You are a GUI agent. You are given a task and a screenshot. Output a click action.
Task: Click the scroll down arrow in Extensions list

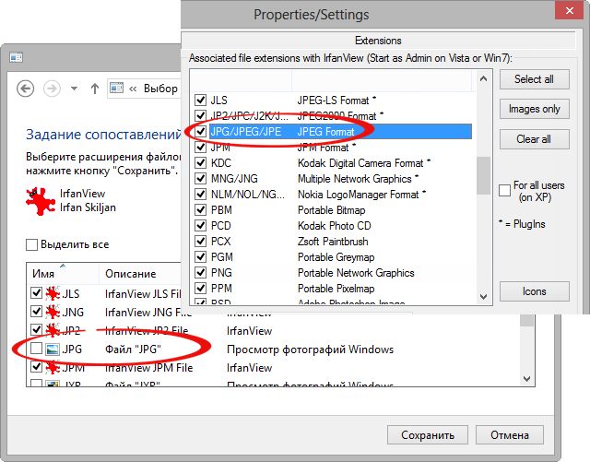click(483, 297)
